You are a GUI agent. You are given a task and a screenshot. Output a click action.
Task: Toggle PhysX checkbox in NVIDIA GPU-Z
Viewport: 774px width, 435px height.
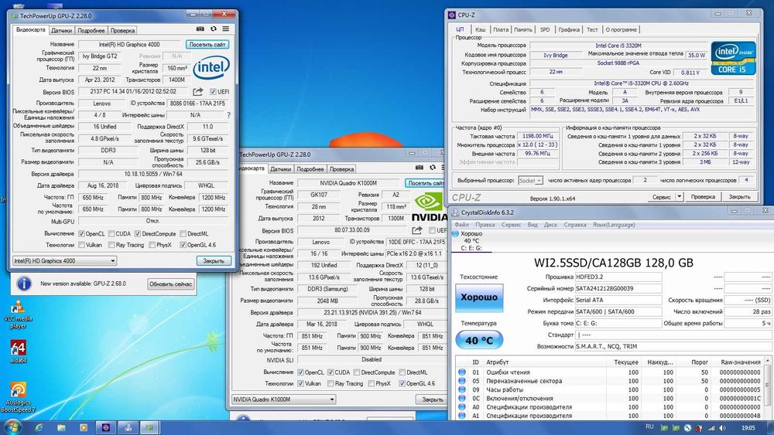372,383
